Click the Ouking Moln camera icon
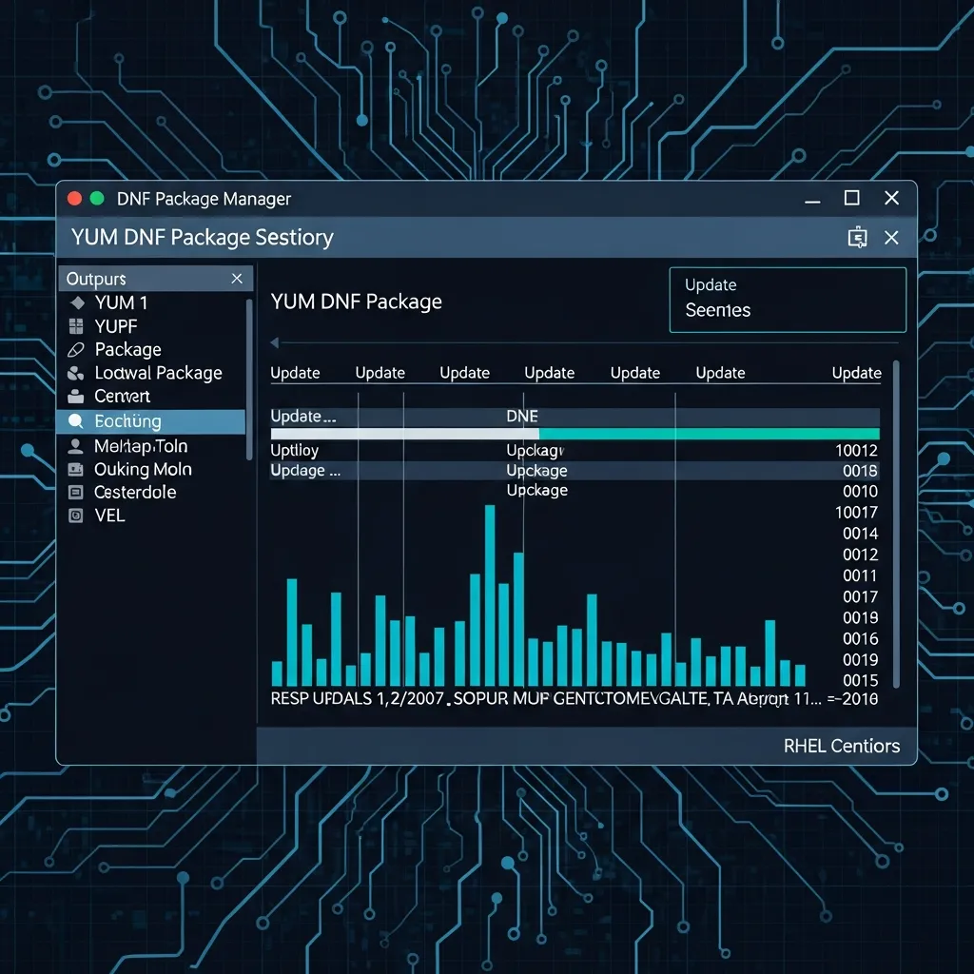This screenshot has height=974, width=974. (75, 469)
